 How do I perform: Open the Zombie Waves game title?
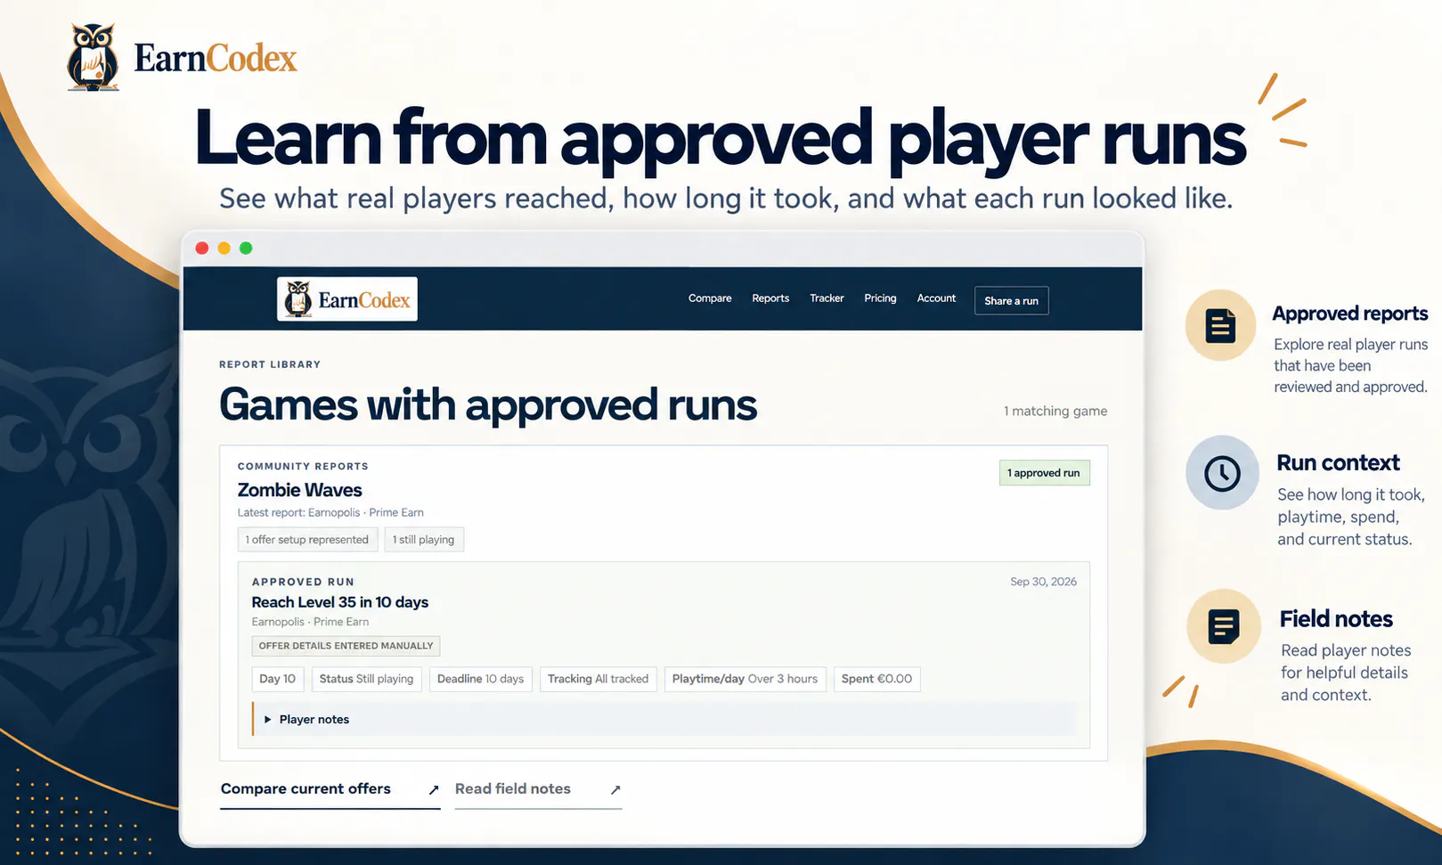click(299, 490)
